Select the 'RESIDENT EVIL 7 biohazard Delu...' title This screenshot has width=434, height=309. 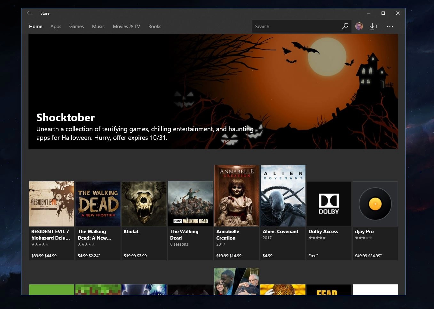point(51,234)
